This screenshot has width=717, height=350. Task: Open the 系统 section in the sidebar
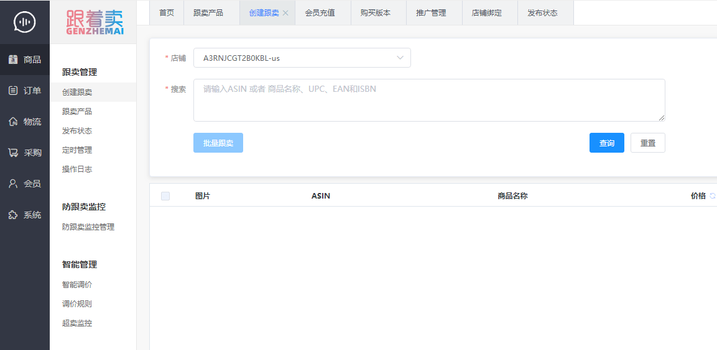(x=25, y=215)
